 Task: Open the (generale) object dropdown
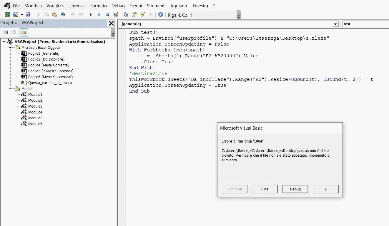pyautogui.click(x=336, y=24)
